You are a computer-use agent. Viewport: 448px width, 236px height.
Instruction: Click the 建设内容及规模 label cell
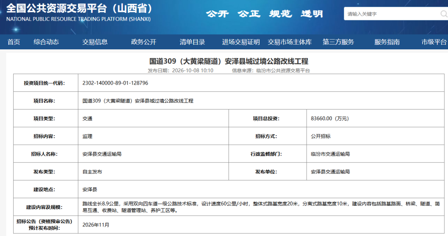46,207
